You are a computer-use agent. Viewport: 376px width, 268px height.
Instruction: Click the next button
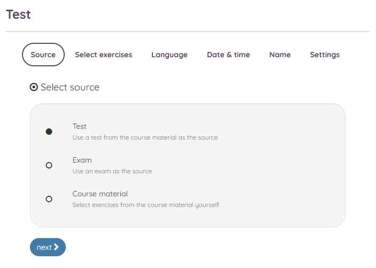(48, 247)
